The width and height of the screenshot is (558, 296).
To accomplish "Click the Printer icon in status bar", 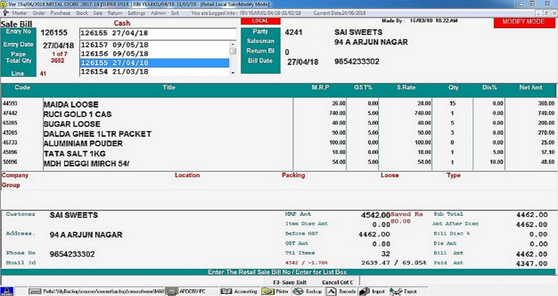I will coord(268,292).
